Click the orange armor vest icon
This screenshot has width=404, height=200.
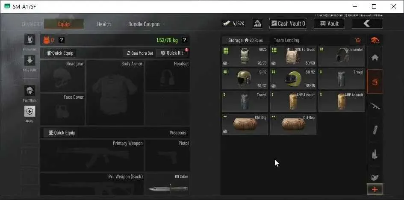click(46, 40)
